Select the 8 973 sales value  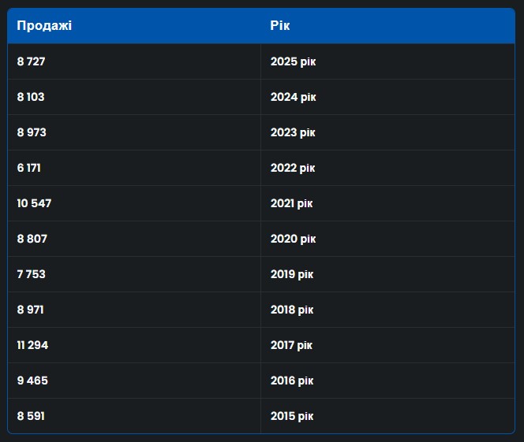coord(32,132)
